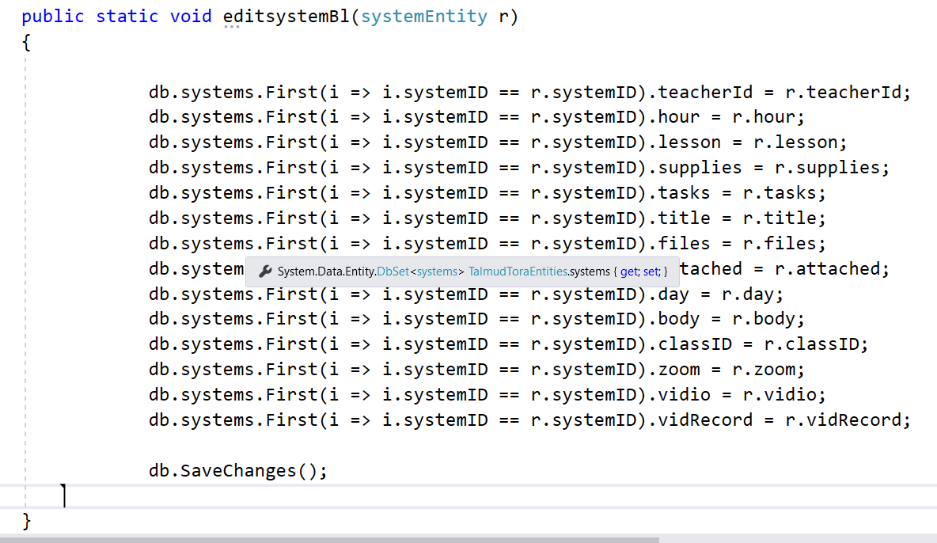Click the r.body assignment line
937x543 pixels.
pyautogui.click(x=477, y=319)
